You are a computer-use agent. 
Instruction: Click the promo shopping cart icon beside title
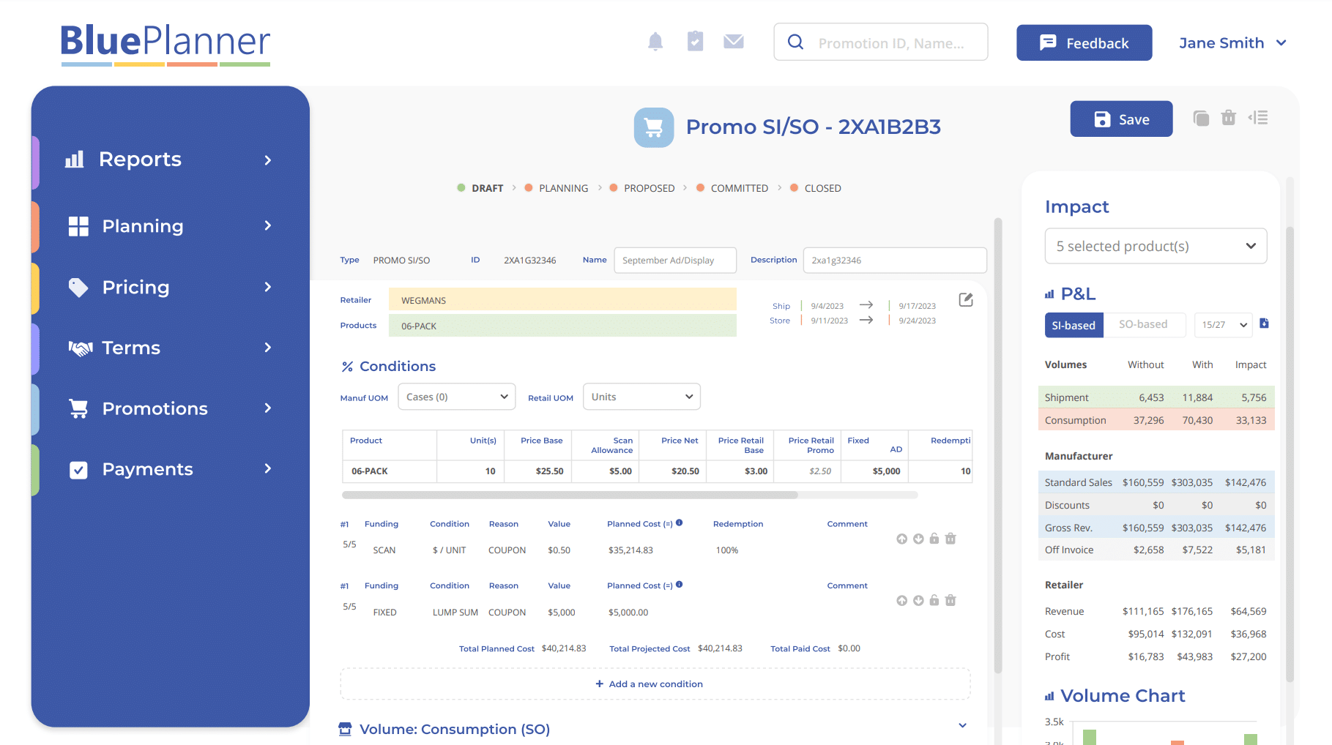tap(654, 127)
